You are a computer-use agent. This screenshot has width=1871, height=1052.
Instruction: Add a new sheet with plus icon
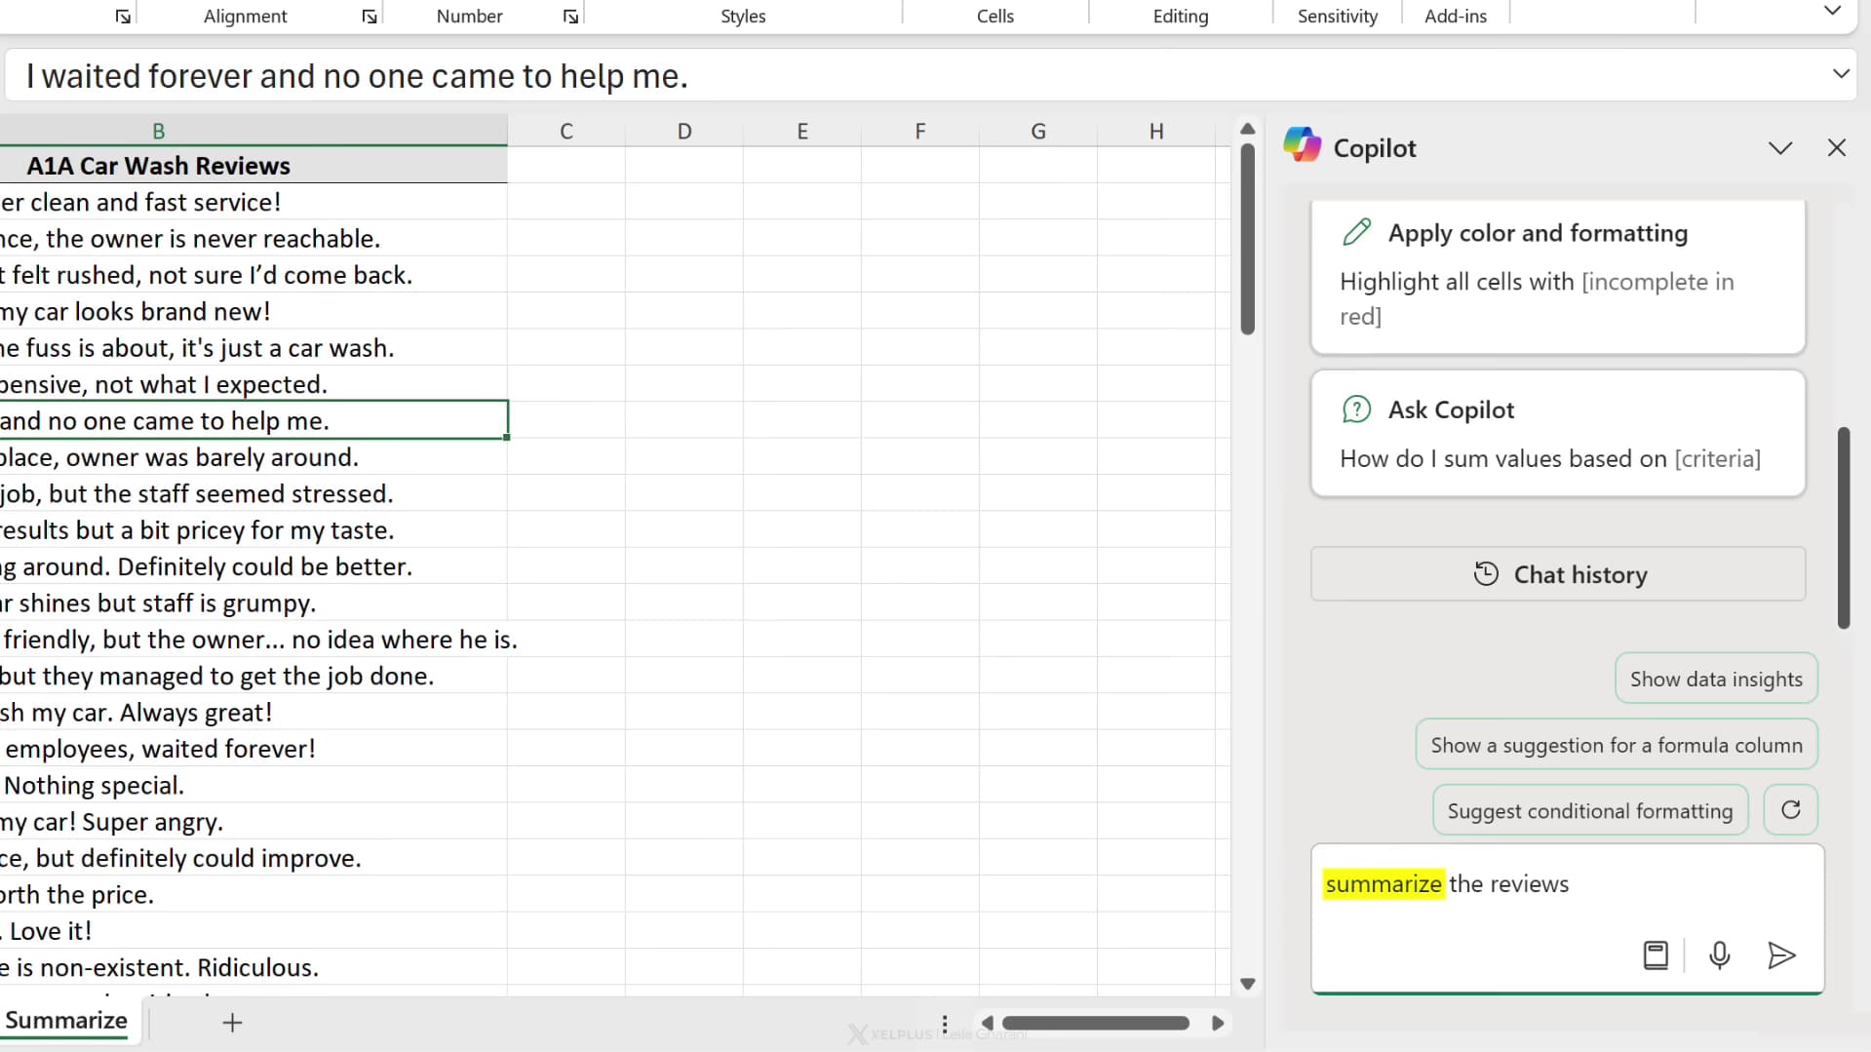[232, 1023]
